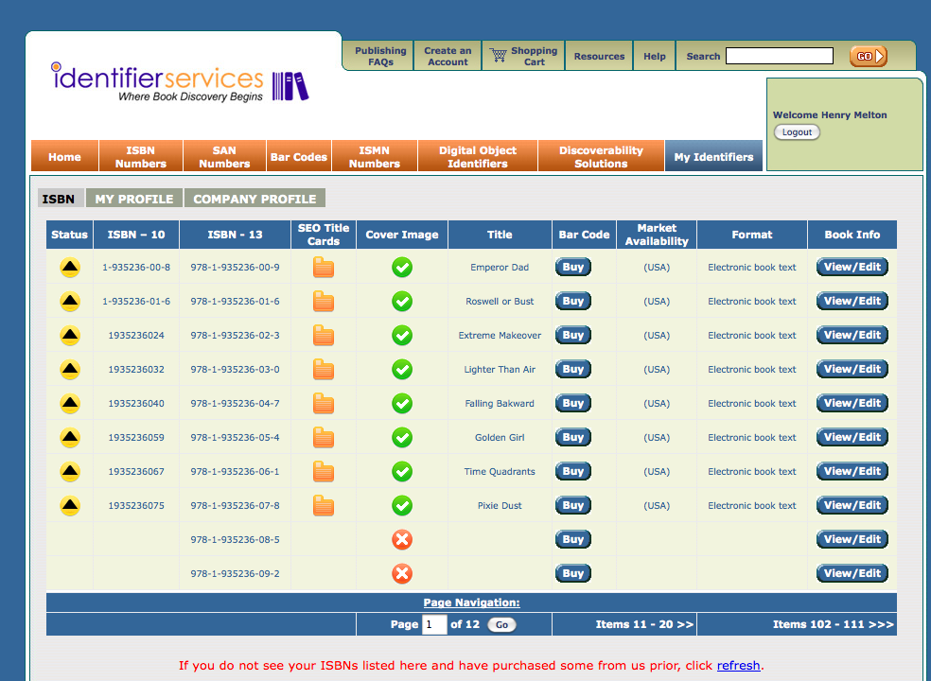The image size is (931, 681).
Task: Click the status triangle icon for Pixie Dust
Action: 70,506
